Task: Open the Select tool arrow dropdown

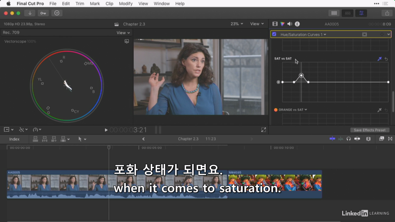Action: pos(82,139)
